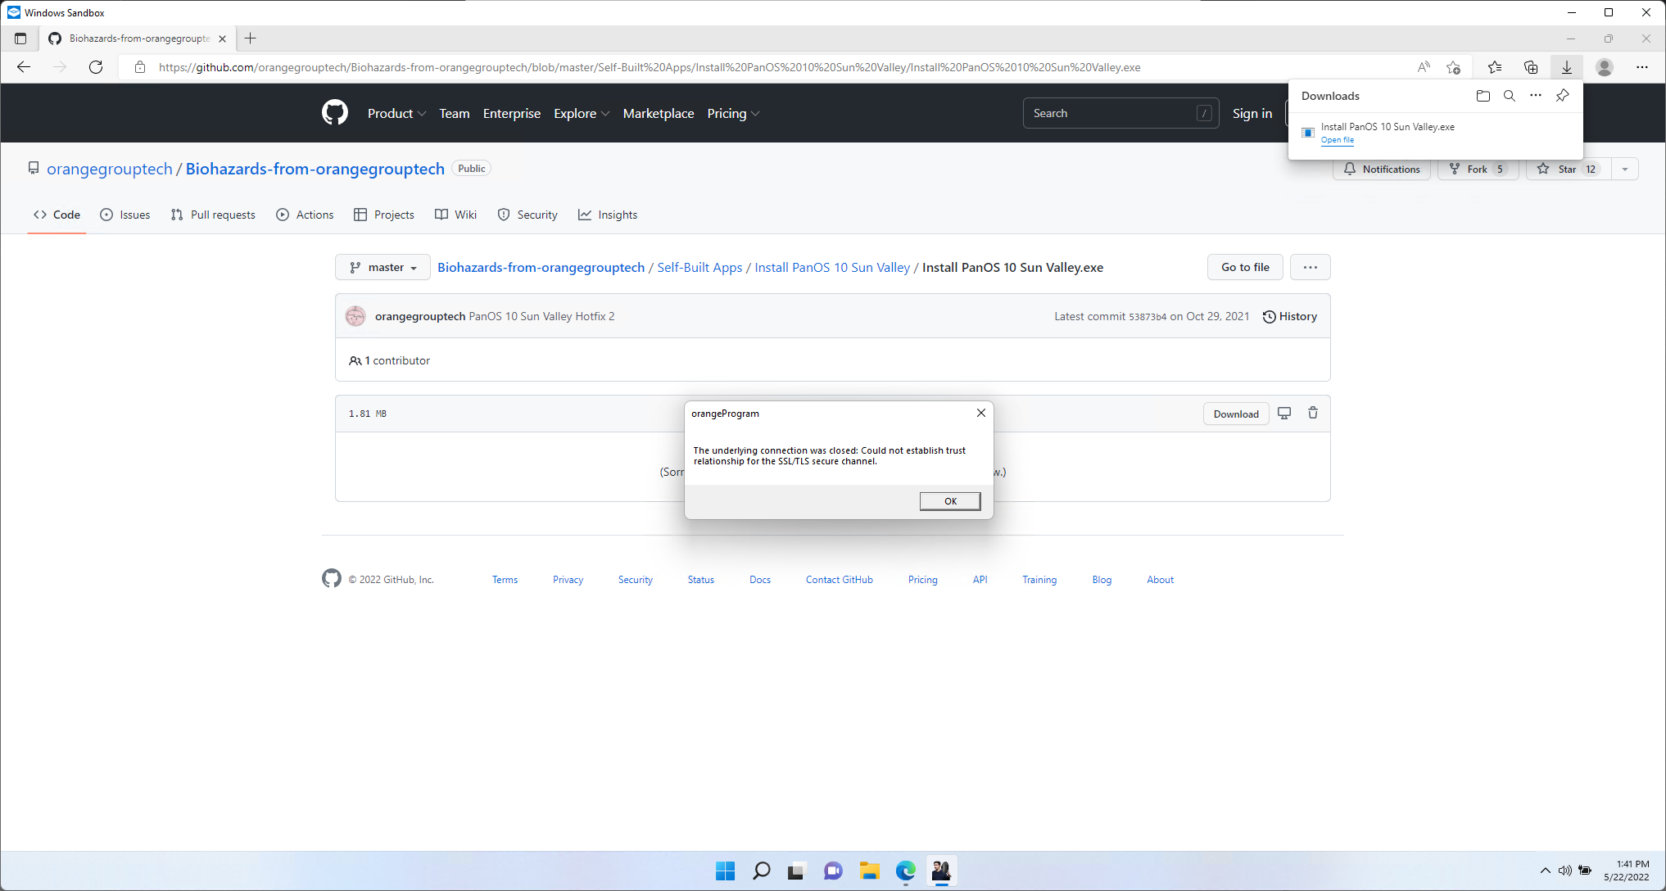Add this page to favorites
The image size is (1666, 891).
coord(1455,67)
